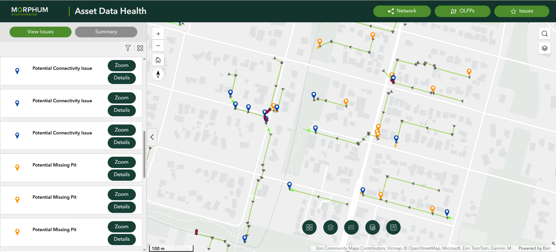The image size is (556, 252).
Task: Click the Powered by Esri link
Action: pyautogui.click(x=534, y=249)
